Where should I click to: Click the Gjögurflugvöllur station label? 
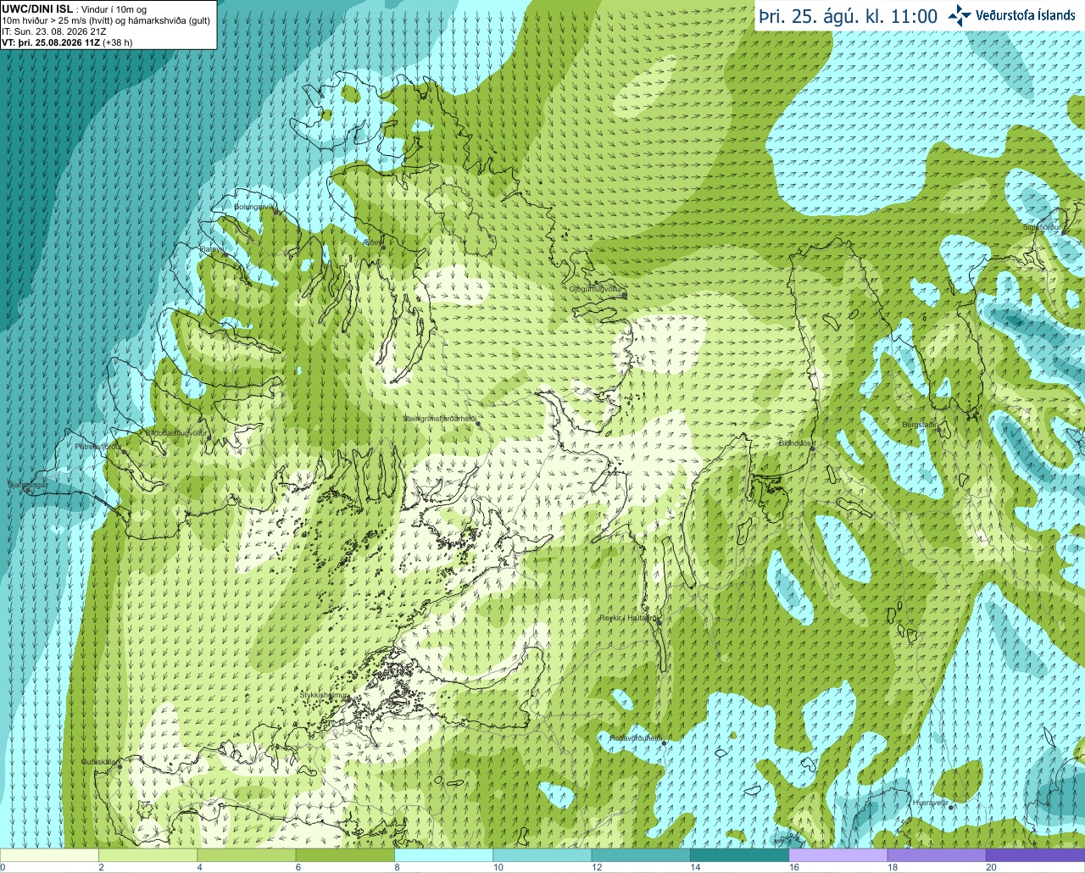[x=596, y=290]
